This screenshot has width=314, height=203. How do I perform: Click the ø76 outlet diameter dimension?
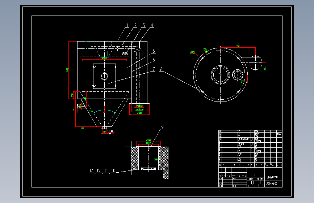coord(104,132)
